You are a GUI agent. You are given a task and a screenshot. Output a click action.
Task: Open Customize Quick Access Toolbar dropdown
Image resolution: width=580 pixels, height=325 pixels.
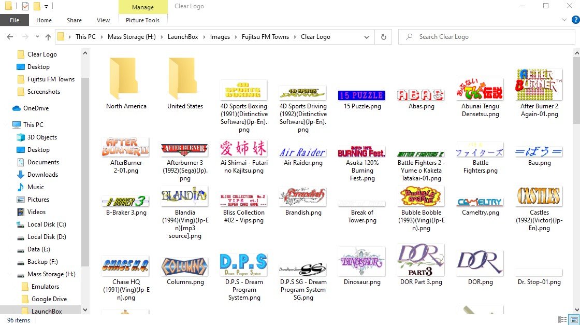coord(46,6)
